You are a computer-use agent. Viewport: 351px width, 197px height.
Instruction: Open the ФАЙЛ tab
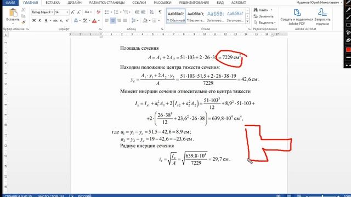(x=10, y=3)
